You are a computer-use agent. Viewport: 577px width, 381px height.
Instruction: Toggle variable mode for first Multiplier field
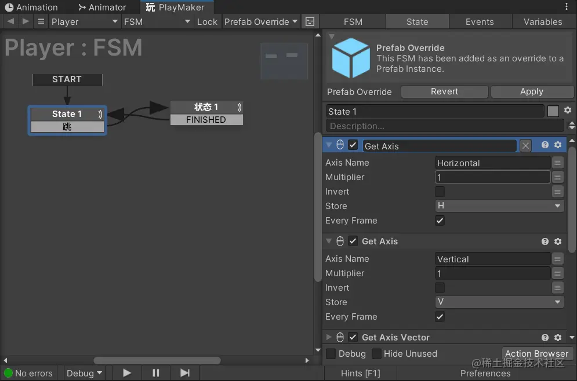click(557, 177)
